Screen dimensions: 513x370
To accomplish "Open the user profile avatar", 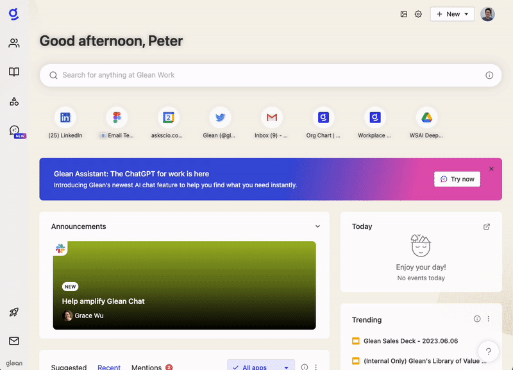I will [487, 14].
